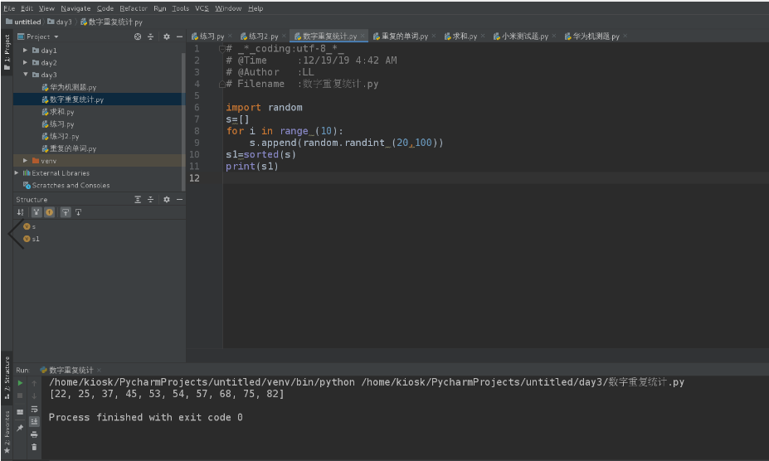Toggle soft-wrap in Run console
This screenshot has width=769, height=461.
tap(34, 409)
